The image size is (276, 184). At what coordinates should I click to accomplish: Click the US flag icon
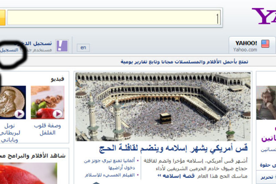pyautogui.click(x=265, y=44)
